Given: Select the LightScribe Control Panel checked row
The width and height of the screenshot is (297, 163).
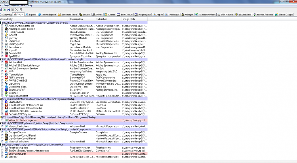Looking at the screenshot, I should pos(74,135).
